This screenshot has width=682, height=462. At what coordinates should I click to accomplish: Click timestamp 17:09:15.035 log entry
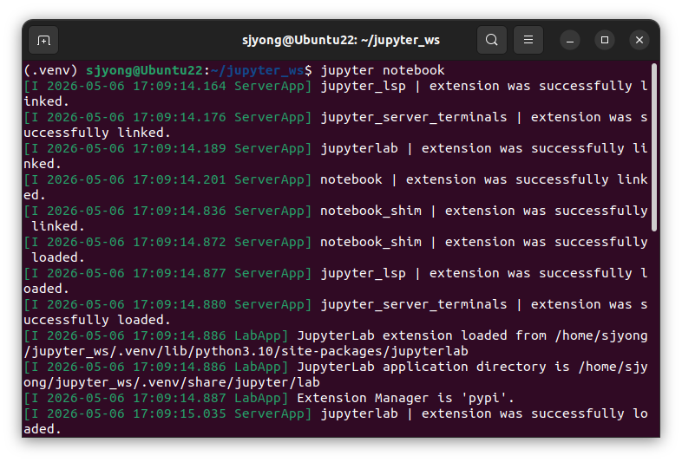point(180,413)
